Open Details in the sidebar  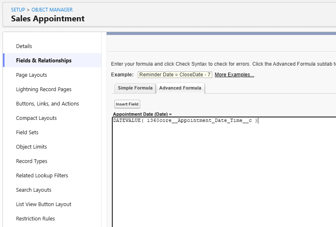(24, 46)
